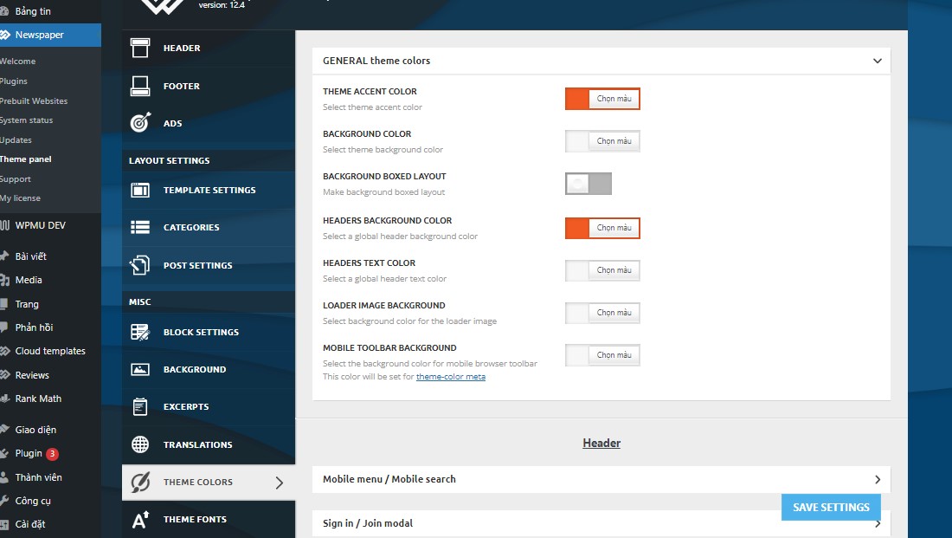Expand Mobile menu / Mobile search section
Screen dimensions: 952x538
(x=878, y=480)
